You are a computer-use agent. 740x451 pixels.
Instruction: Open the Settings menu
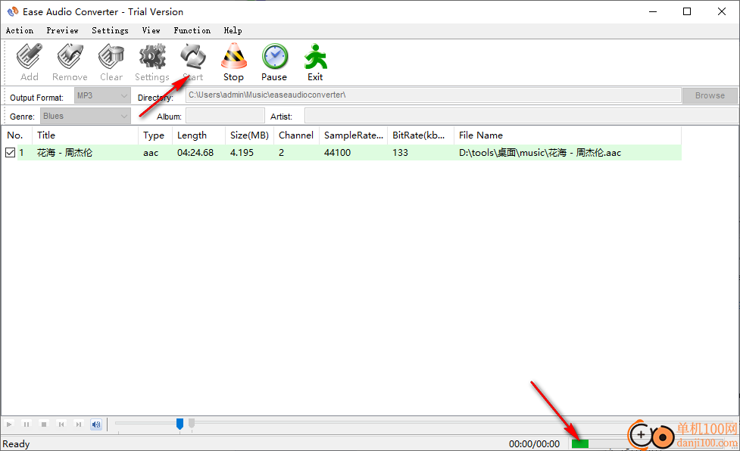click(x=110, y=30)
